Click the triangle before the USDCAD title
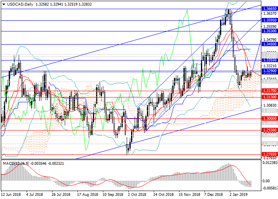 point(4,4)
